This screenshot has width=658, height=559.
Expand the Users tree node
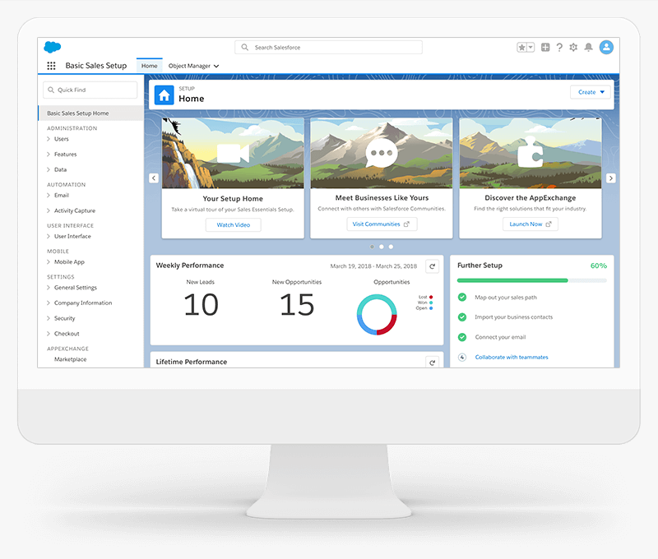pos(49,139)
